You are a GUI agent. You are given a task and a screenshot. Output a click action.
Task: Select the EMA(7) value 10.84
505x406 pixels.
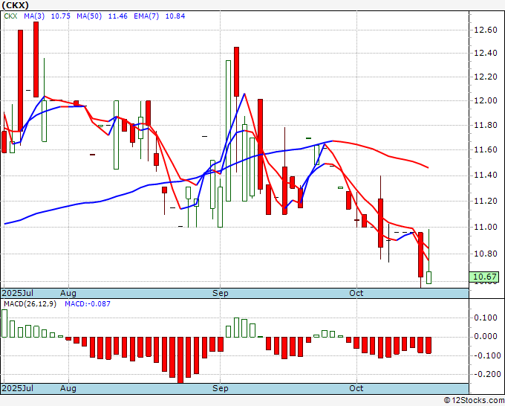point(175,16)
